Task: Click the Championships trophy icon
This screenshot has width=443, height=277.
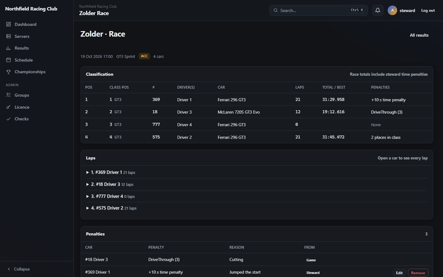Action: pos(9,72)
